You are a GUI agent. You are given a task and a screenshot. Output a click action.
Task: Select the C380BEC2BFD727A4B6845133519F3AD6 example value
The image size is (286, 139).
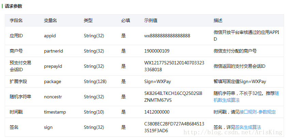point(174,127)
